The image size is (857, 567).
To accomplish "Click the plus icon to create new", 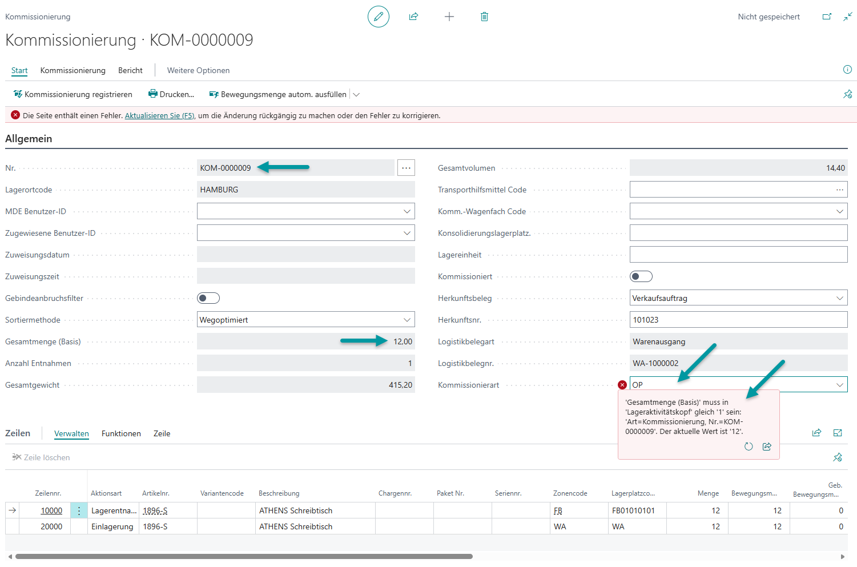I will (x=449, y=17).
